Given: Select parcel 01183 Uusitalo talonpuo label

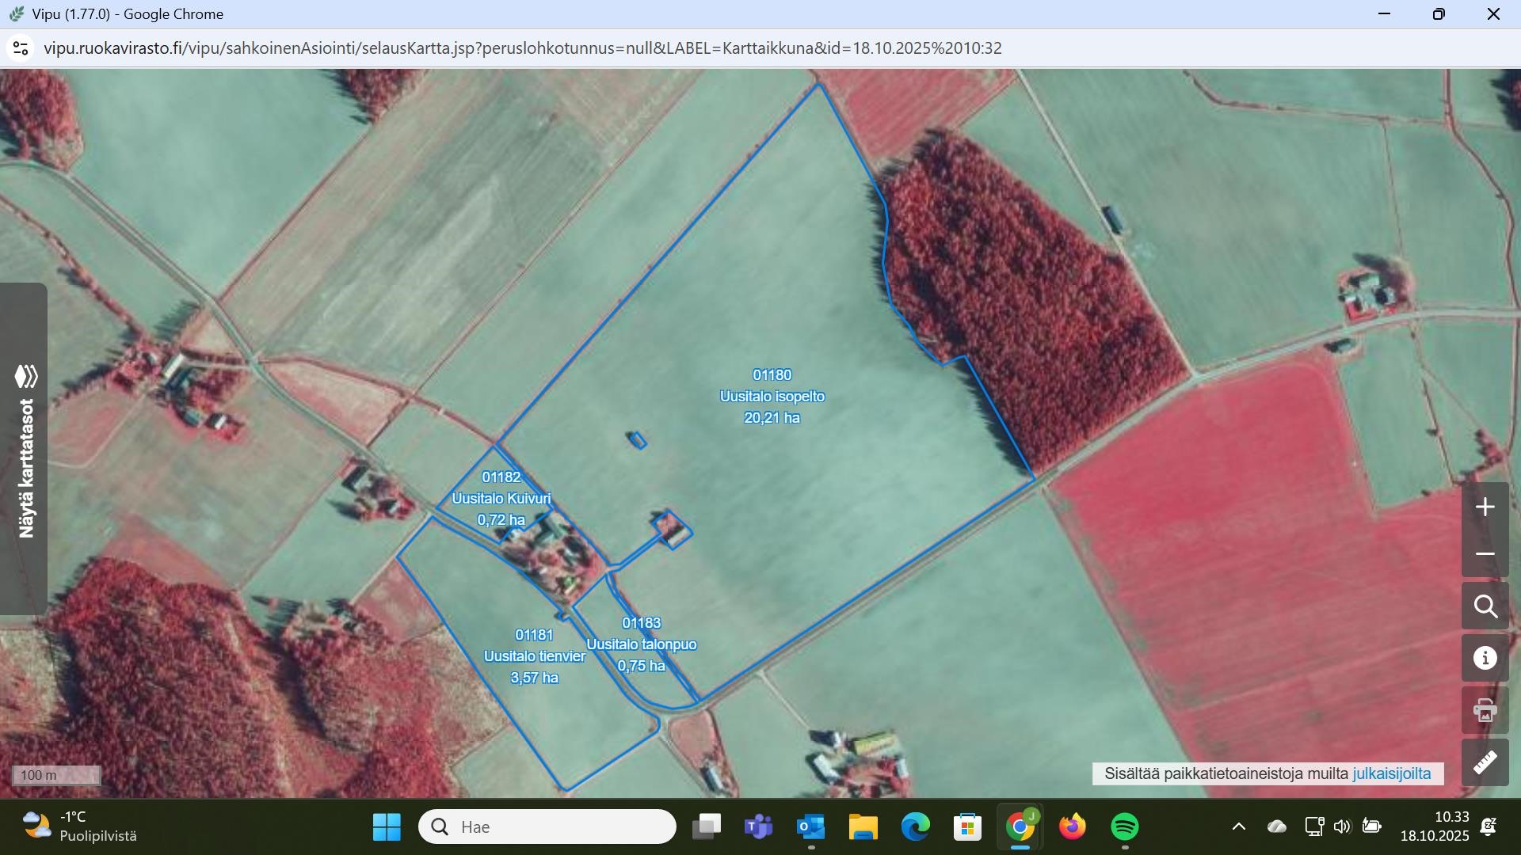Looking at the screenshot, I should [x=641, y=644].
